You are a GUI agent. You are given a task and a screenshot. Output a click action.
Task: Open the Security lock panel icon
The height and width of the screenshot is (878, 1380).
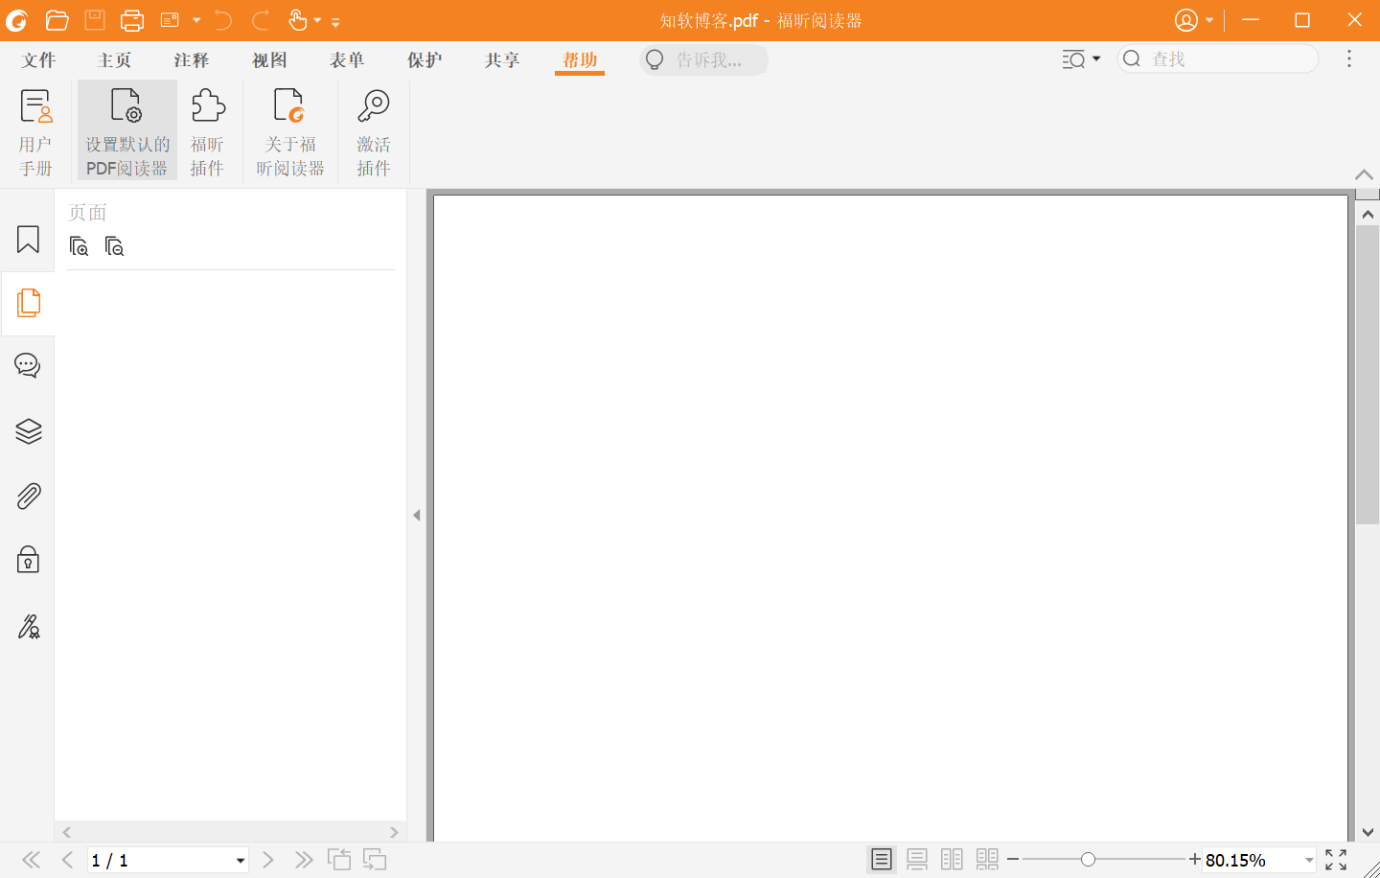tap(28, 560)
